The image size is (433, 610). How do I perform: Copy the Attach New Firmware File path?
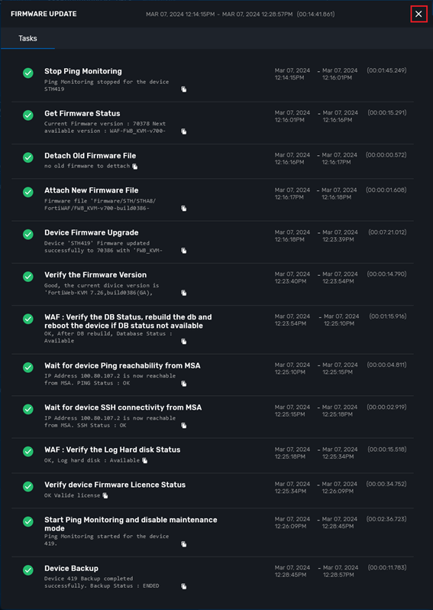click(x=184, y=209)
